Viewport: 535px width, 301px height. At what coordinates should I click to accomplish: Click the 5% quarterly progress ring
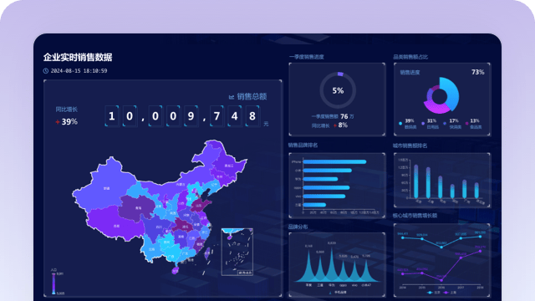pyautogui.click(x=338, y=90)
